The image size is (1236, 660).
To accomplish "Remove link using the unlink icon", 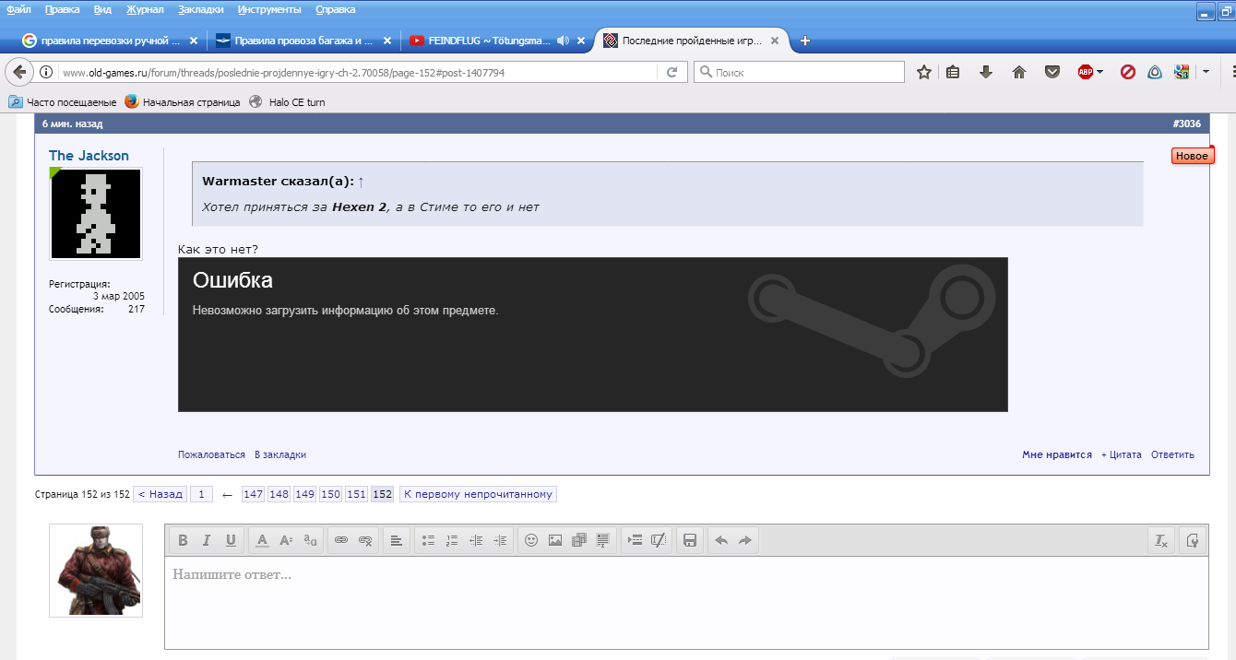I will [365, 540].
